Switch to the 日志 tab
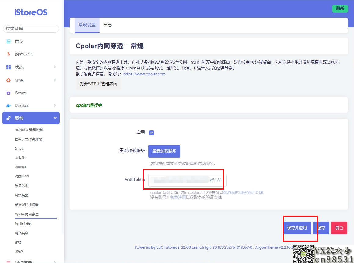The image size is (354, 263). pyautogui.click(x=108, y=25)
